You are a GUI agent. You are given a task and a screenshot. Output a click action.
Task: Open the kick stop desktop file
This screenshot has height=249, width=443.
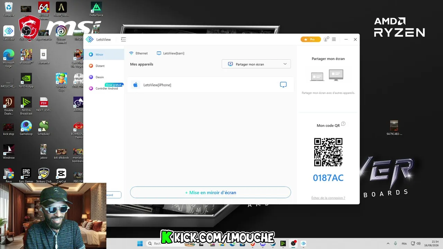click(x=9, y=129)
